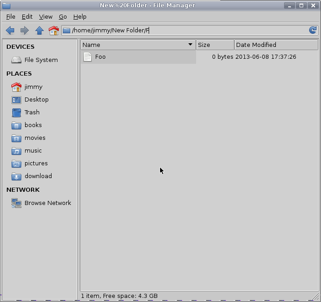Select Browse Network in the sidebar
Screen dimensions: 321x302
(x=47, y=203)
